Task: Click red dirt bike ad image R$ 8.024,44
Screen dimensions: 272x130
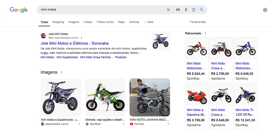Action: (x=197, y=49)
